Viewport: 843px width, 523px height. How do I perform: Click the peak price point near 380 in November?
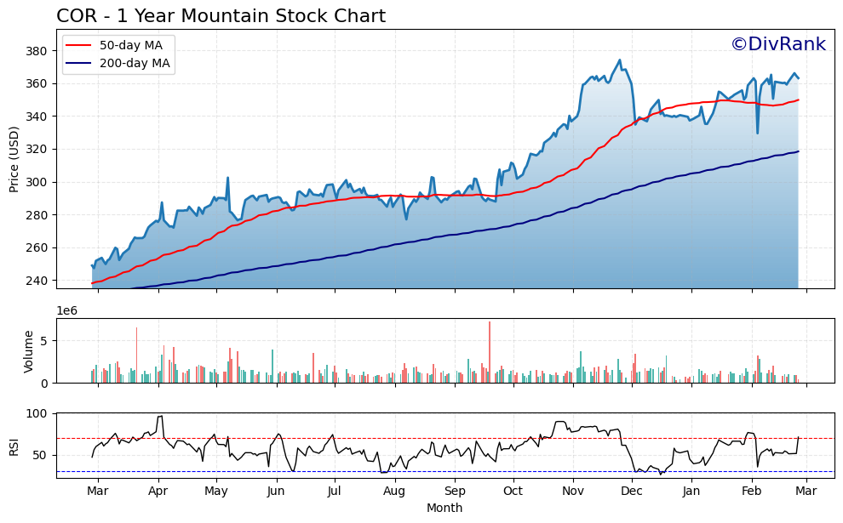click(619, 60)
